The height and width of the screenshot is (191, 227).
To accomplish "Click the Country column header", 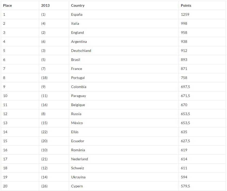I will point(78,5).
